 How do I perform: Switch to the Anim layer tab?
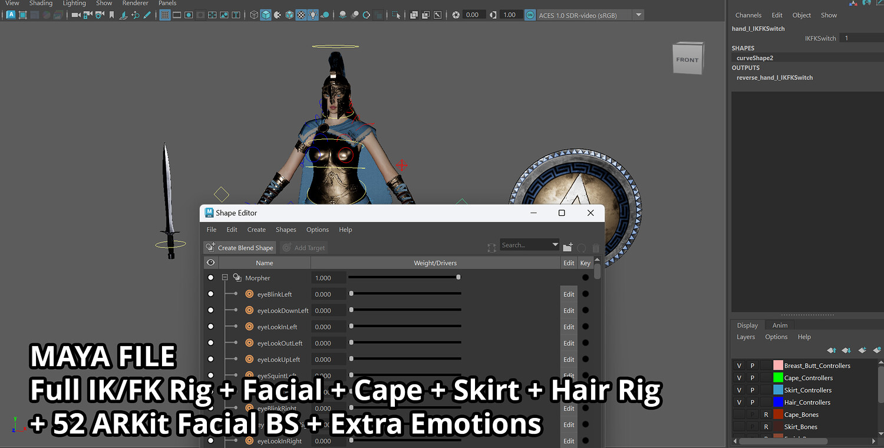tap(780, 325)
